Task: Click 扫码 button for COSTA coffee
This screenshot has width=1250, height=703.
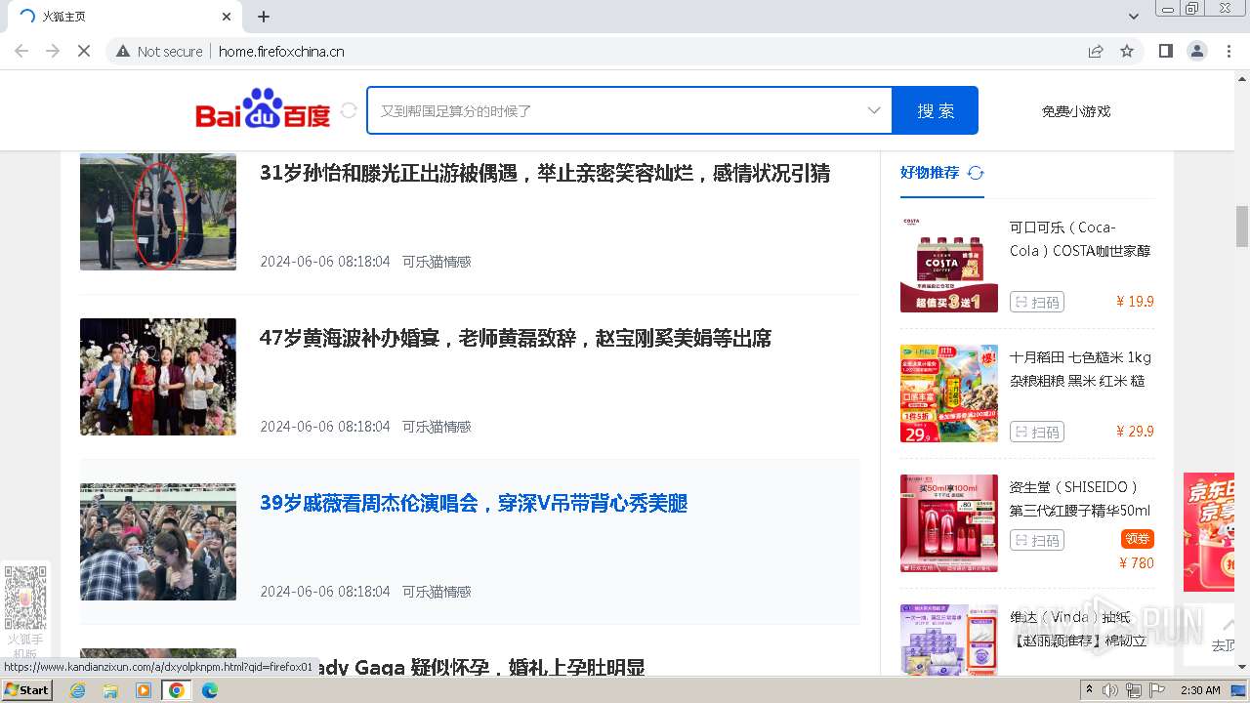Action: [1036, 302]
